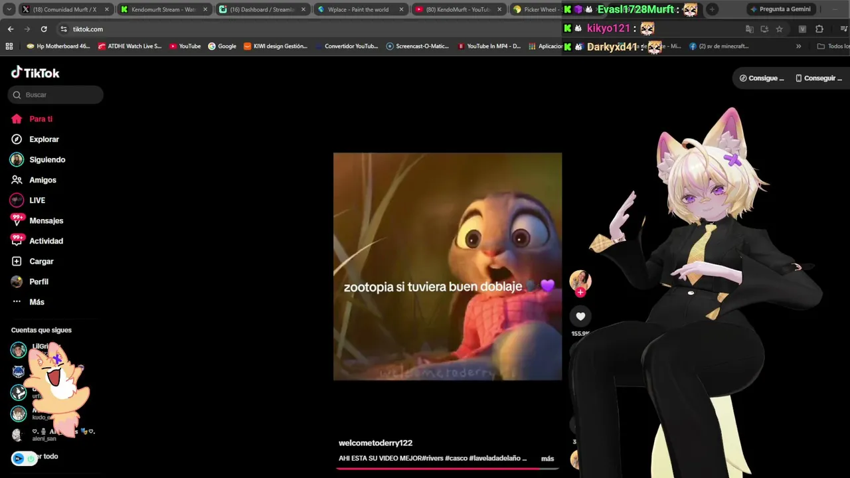This screenshot has height=478, width=850.
Task: Close the Wplace tab
Action: (x=401, y=9)
